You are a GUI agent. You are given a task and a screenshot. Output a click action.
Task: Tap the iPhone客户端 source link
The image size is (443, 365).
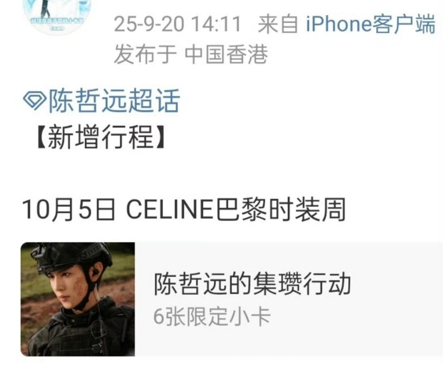click(371, 24)
